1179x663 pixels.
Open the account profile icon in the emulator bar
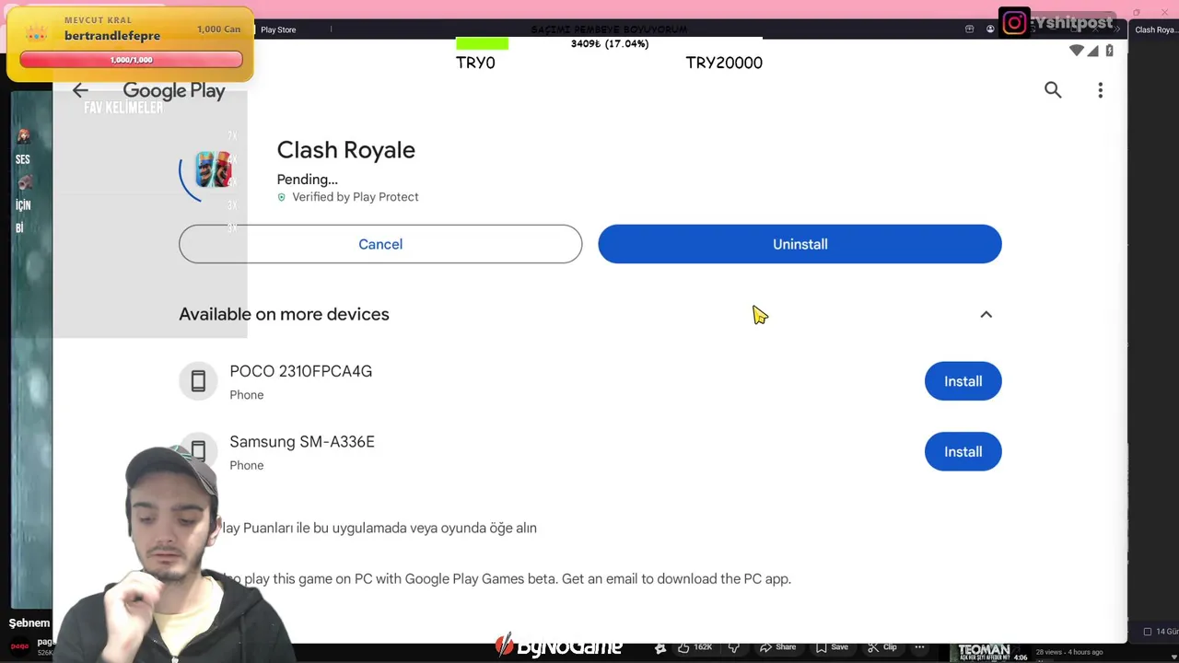(x=990, y=29)
